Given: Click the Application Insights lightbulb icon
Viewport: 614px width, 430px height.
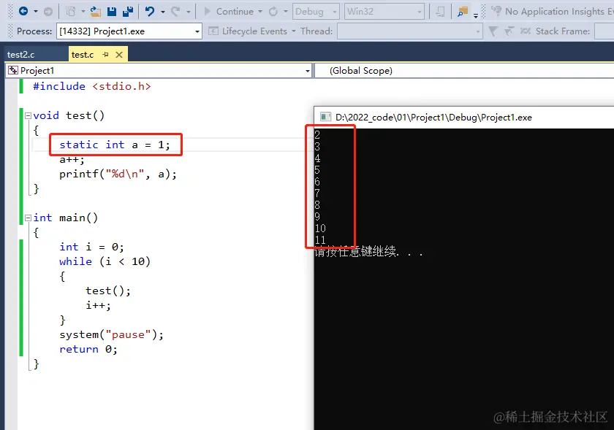Looking at the screenshot, I should point(496,11).
